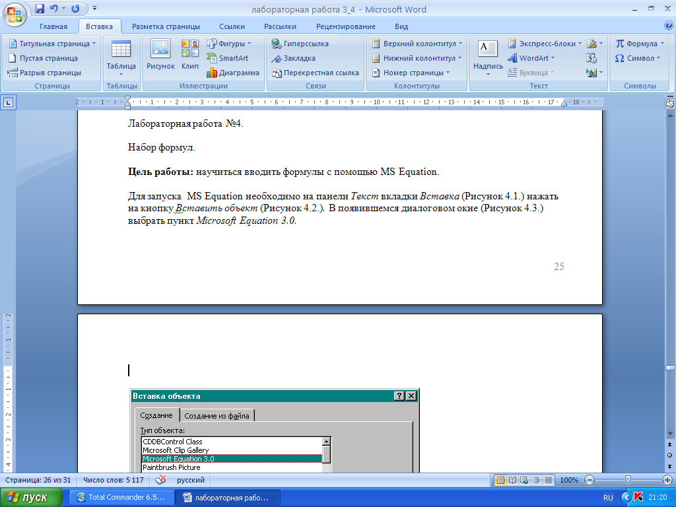The width and height of the screenshot is (676, 507).
Task: Click the zoom slider thumb
Action: tap(628, 480)
